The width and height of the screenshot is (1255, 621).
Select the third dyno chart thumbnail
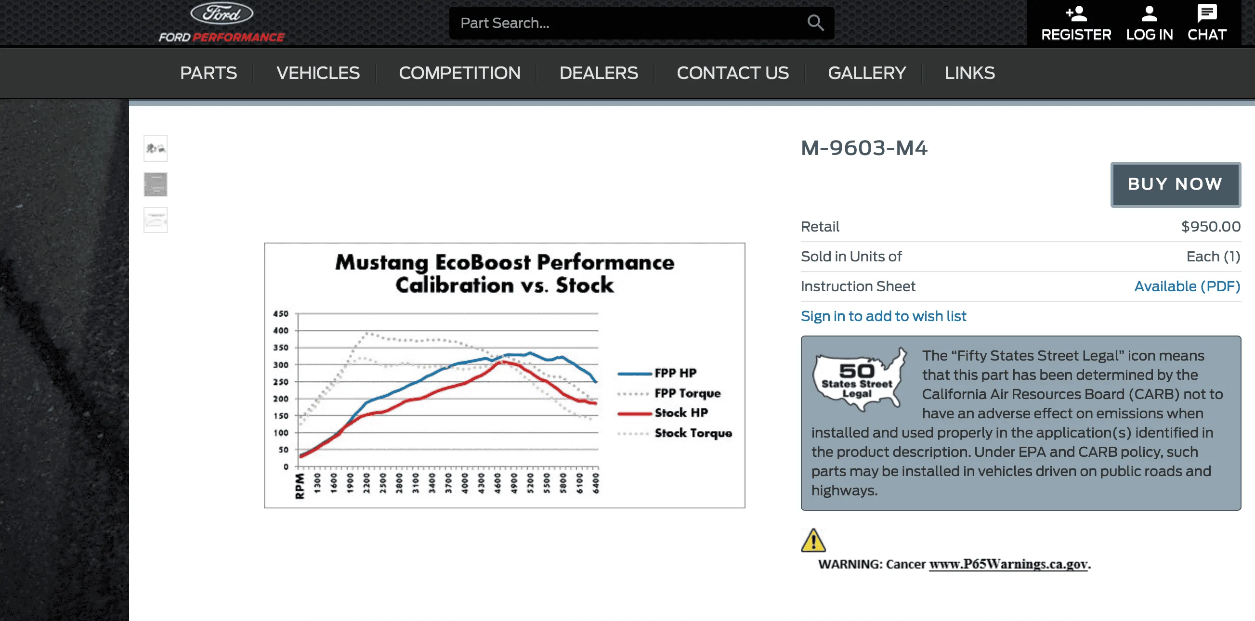(156, 220)
